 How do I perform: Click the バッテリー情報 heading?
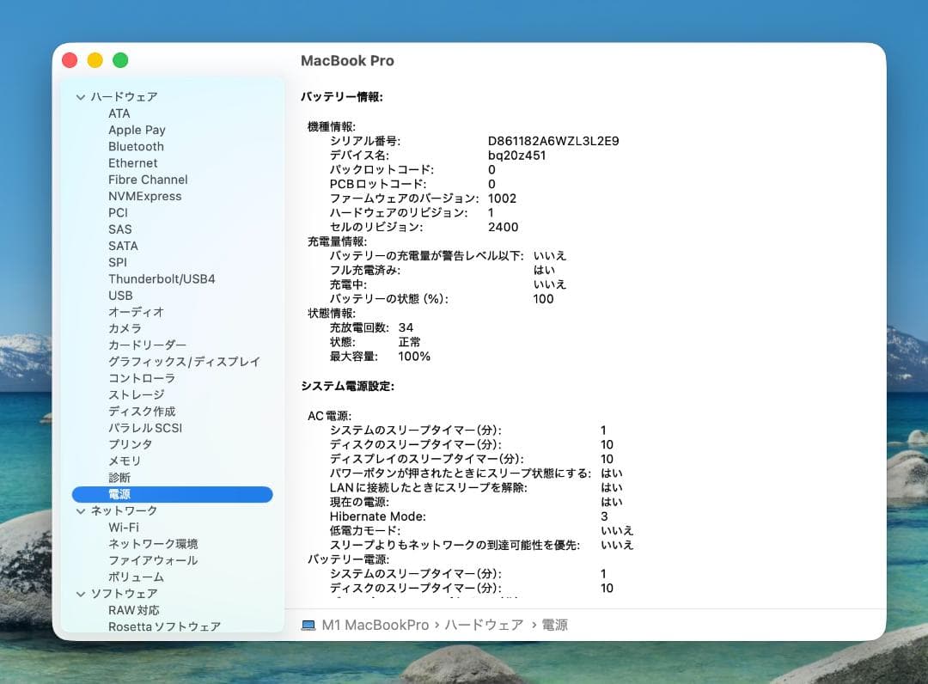coord(342,97)
